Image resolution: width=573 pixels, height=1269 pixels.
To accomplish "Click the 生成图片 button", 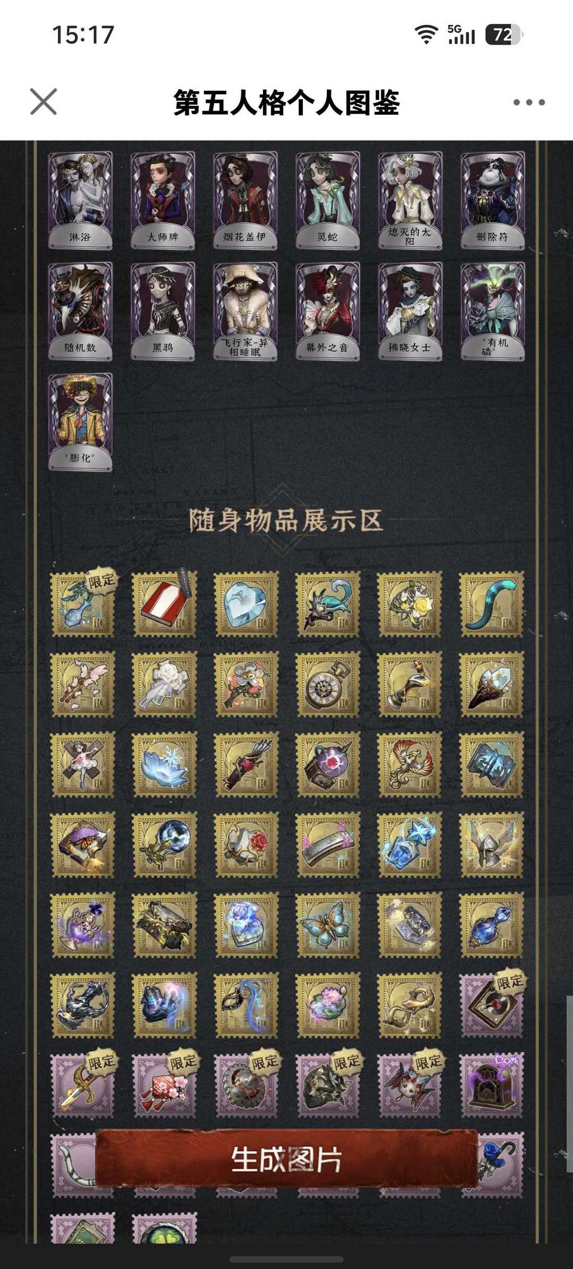I will pos(286,1159).
